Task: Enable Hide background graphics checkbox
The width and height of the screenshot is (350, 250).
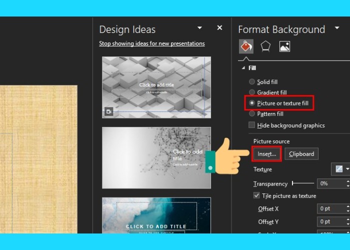Action: point(252,125)
